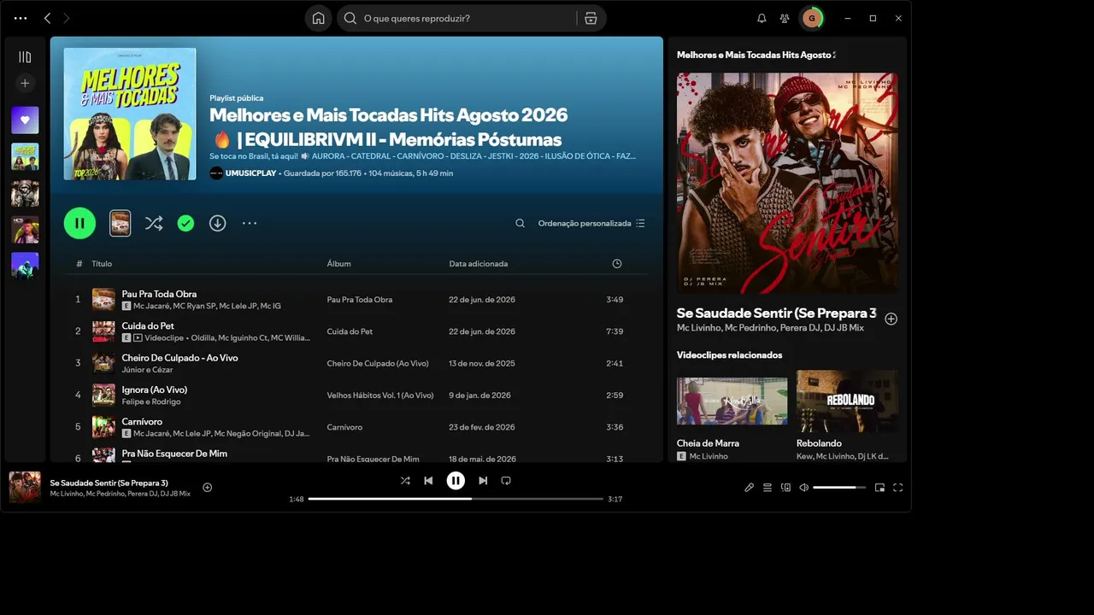Open the Liked Songs heart tile
This screenshot has height=615, width=1094.
point(25,120)
